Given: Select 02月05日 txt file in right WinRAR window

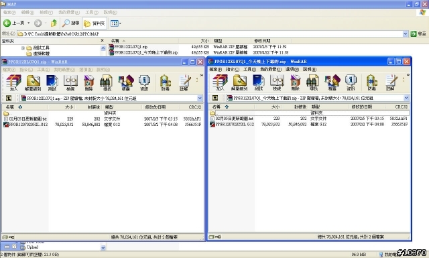Looking at the screenshot, I should [232, 119].
